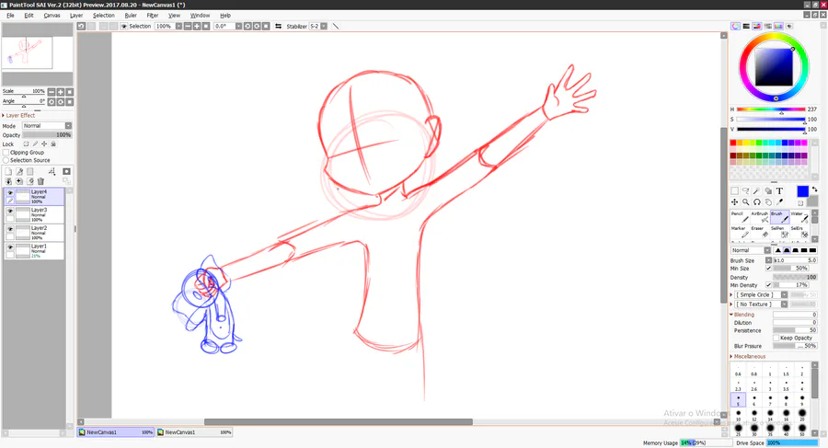Select the Lasso tool
Viewport: 828px width, 448px height.
[745, 190]
